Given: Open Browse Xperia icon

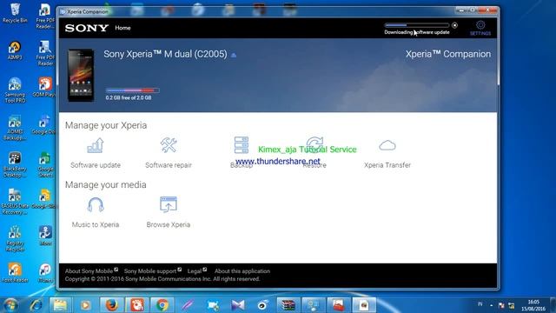Looking at the screenshot, I should coord(169,204).
